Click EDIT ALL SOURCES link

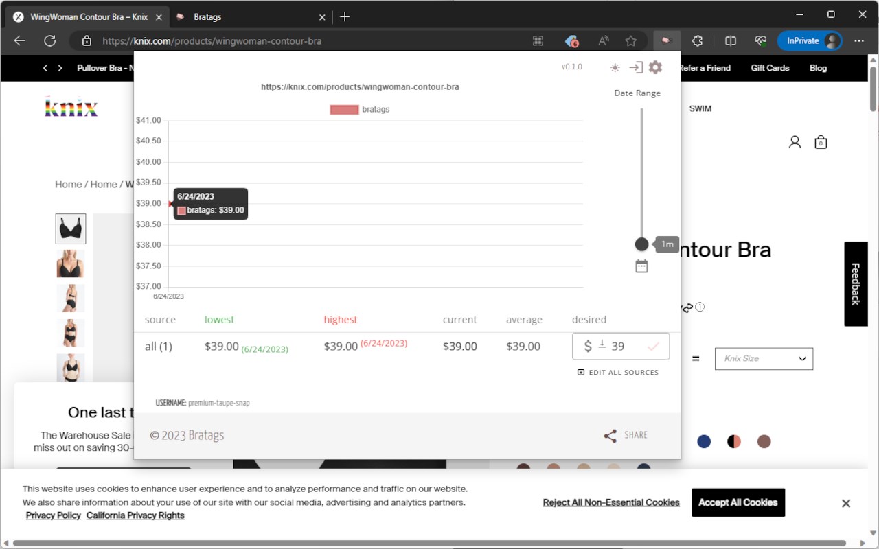click(618, 372)
